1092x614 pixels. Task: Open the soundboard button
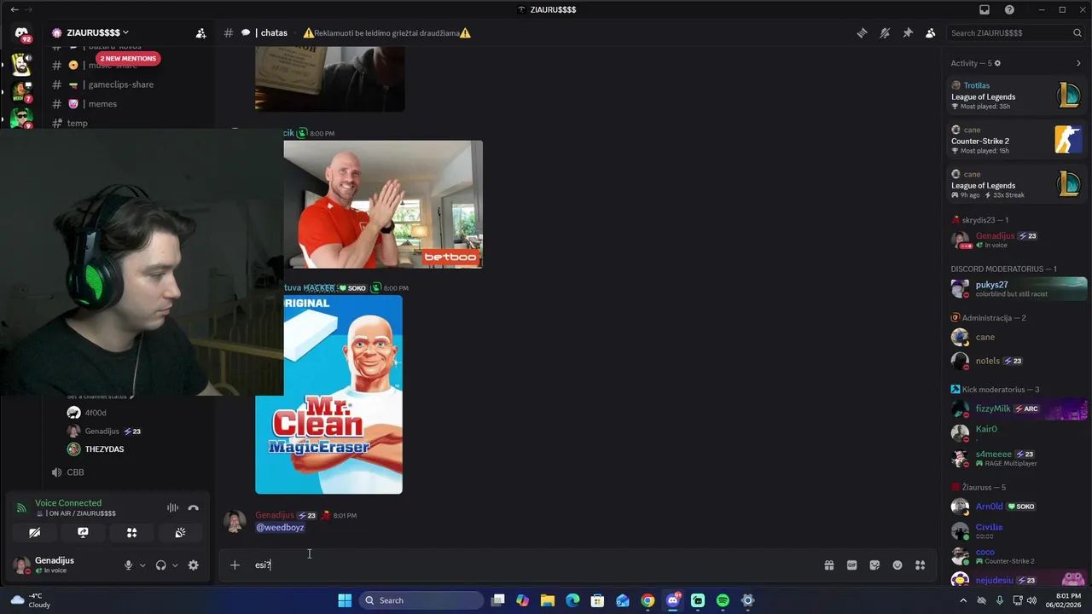coord(180,532)
